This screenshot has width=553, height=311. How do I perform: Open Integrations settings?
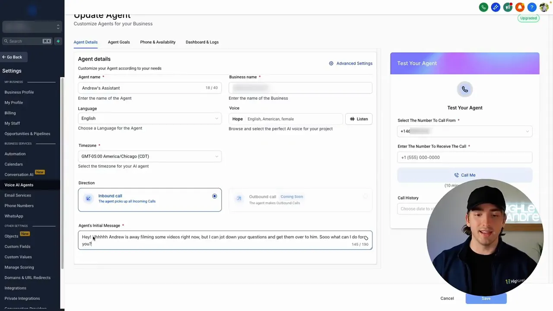click(15, 288)
